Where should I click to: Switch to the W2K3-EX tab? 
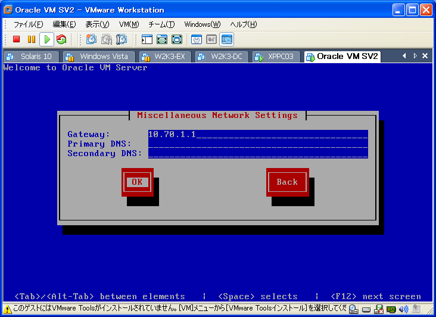click(x=165, y=57)
